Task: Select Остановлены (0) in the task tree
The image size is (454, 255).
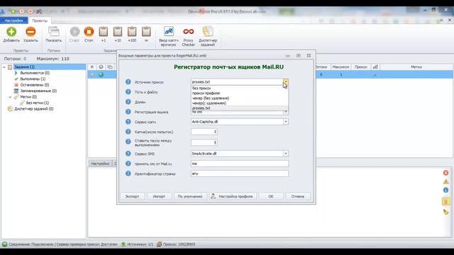Action: click(35, 85)
